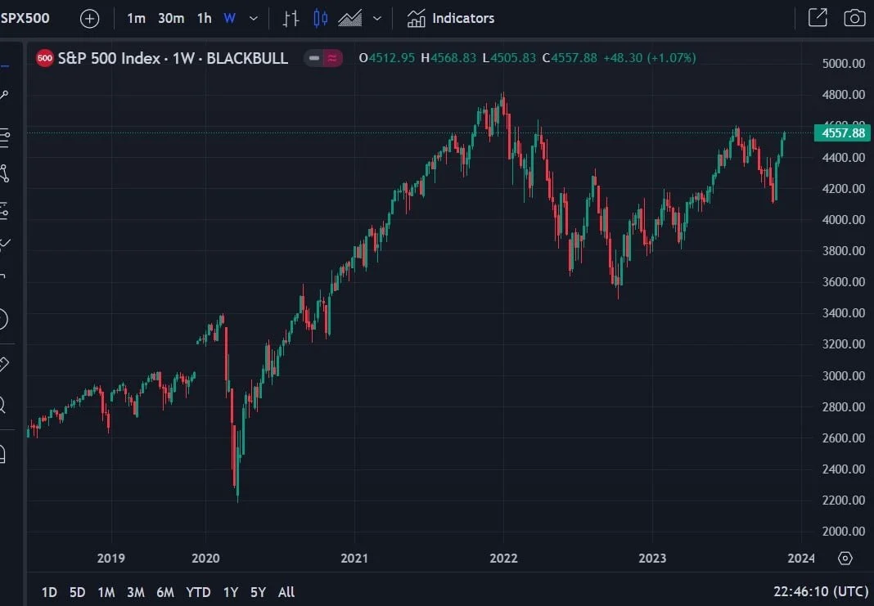This screenshot has height=606, width=874.
Task: Select the W weekly interval
Action: (x=229, y=18)
